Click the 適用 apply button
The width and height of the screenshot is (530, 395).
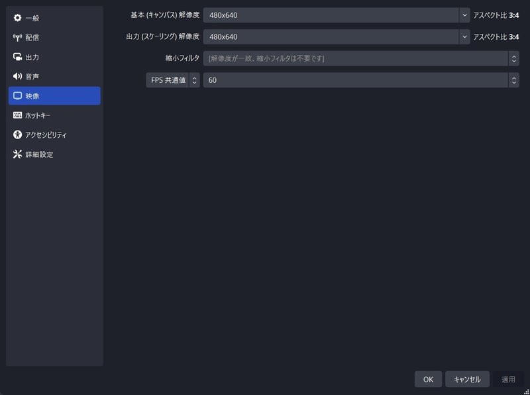[x=508, y=379]
